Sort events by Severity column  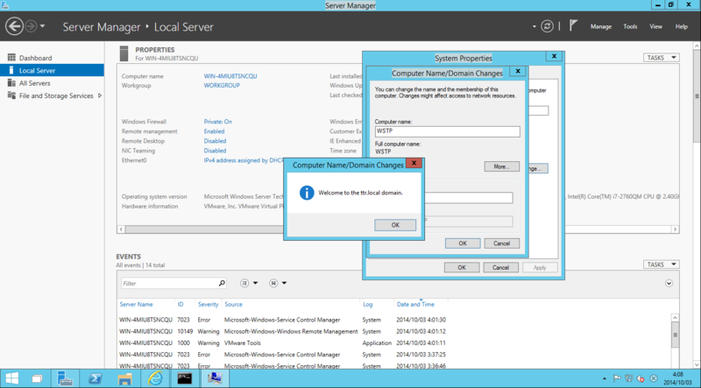[x=208, y=304]
